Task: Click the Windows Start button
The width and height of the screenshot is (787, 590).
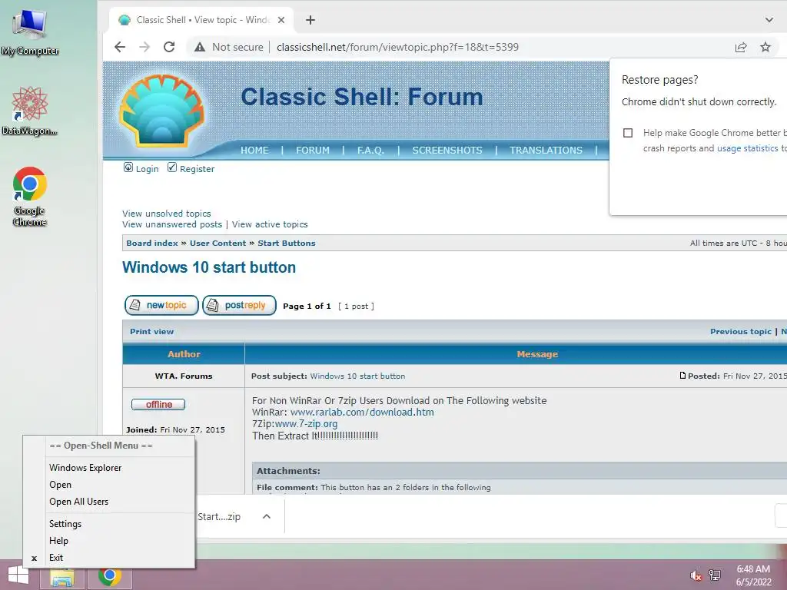Action: click(18, 575)
